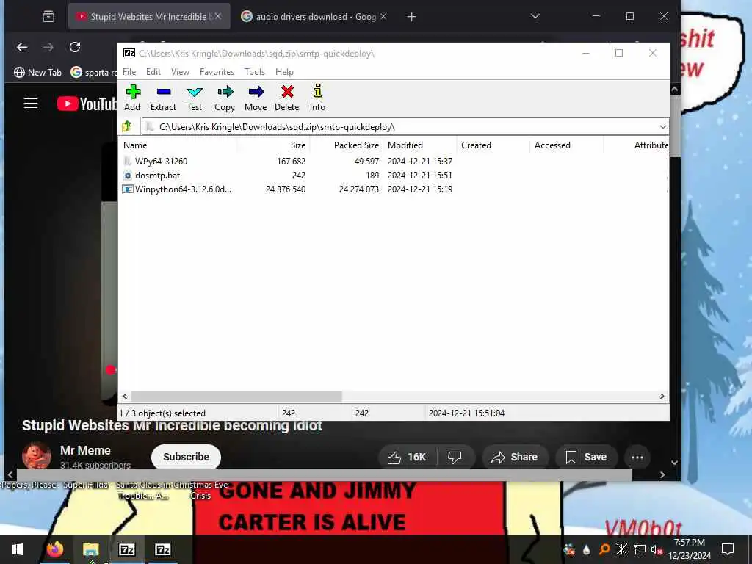Click the 7-Zip horizontal scrollbar right arrow

(x=662, y=396)
